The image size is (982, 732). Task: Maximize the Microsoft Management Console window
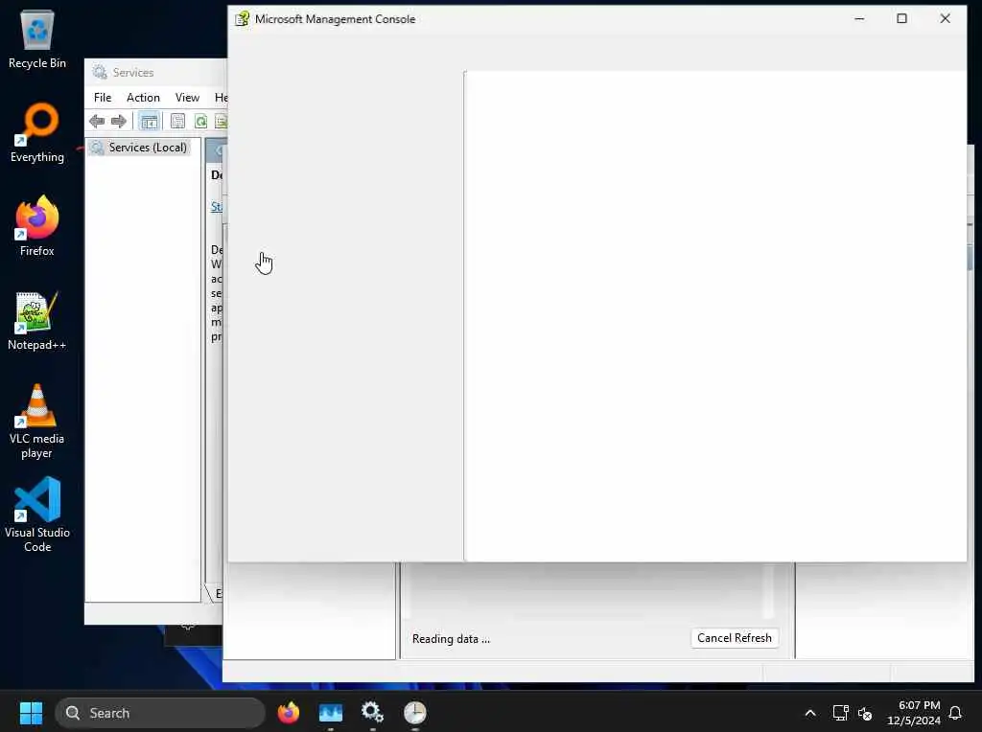901,19
